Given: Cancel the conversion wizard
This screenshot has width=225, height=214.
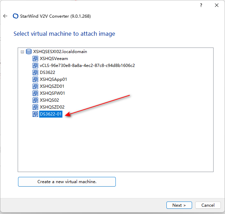Looking at the screenshot, I should (208, 205).
